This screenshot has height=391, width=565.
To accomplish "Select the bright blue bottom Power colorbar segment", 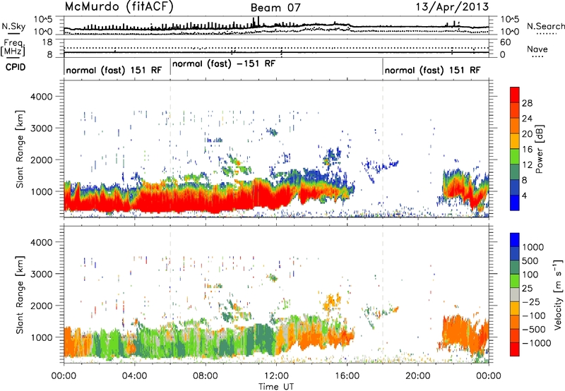I will click(515, 203).
